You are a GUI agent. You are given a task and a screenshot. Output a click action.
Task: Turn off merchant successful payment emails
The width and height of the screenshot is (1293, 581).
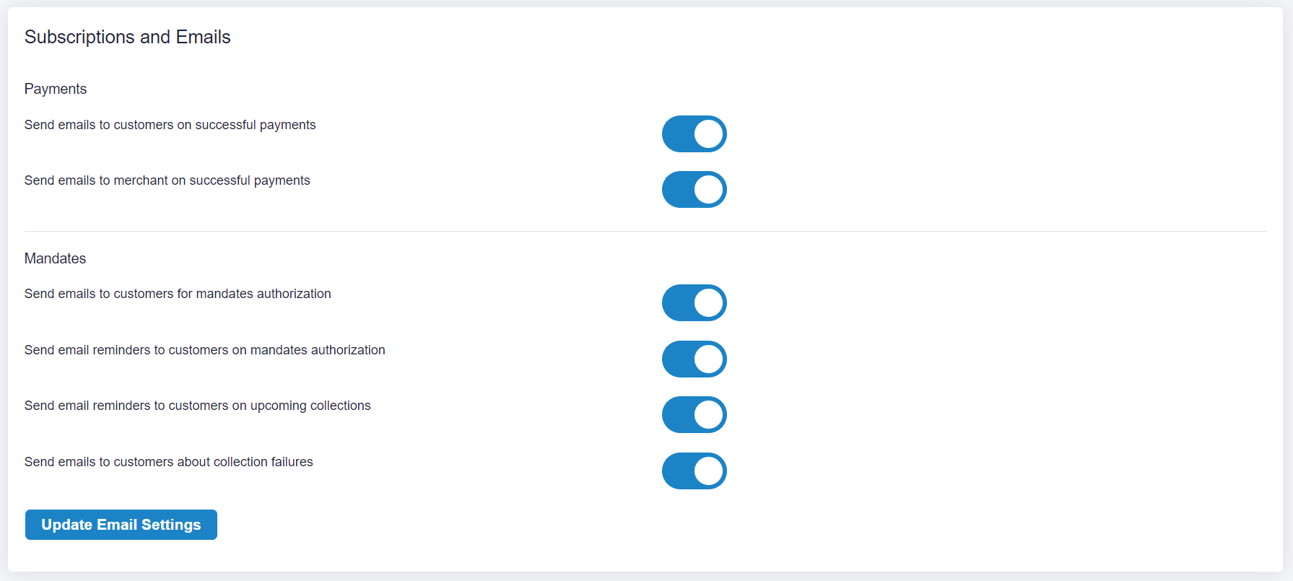click(694, 189)
